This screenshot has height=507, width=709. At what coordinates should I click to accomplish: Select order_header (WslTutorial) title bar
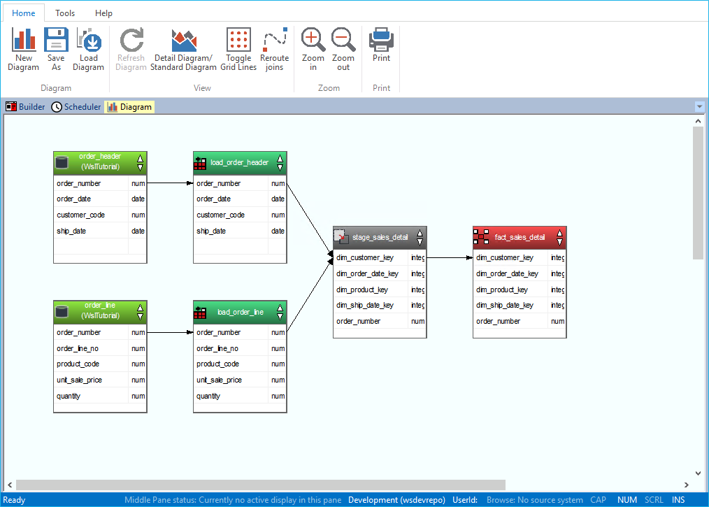(100, 162)
